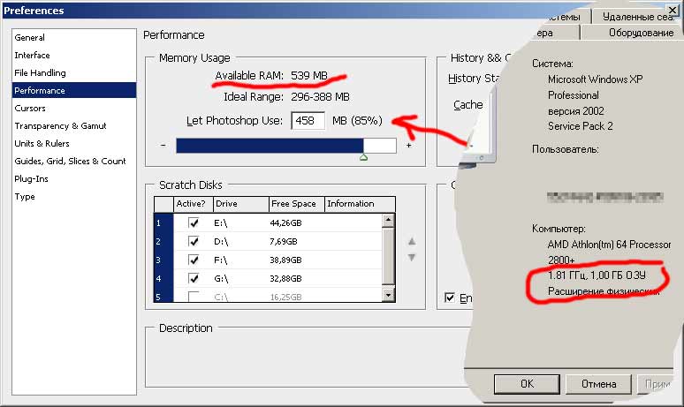The width and height of the screenshot is (684, 407).
Task: Toggle scratch disk E:\ active checkbox
Action: coord(194,222)
